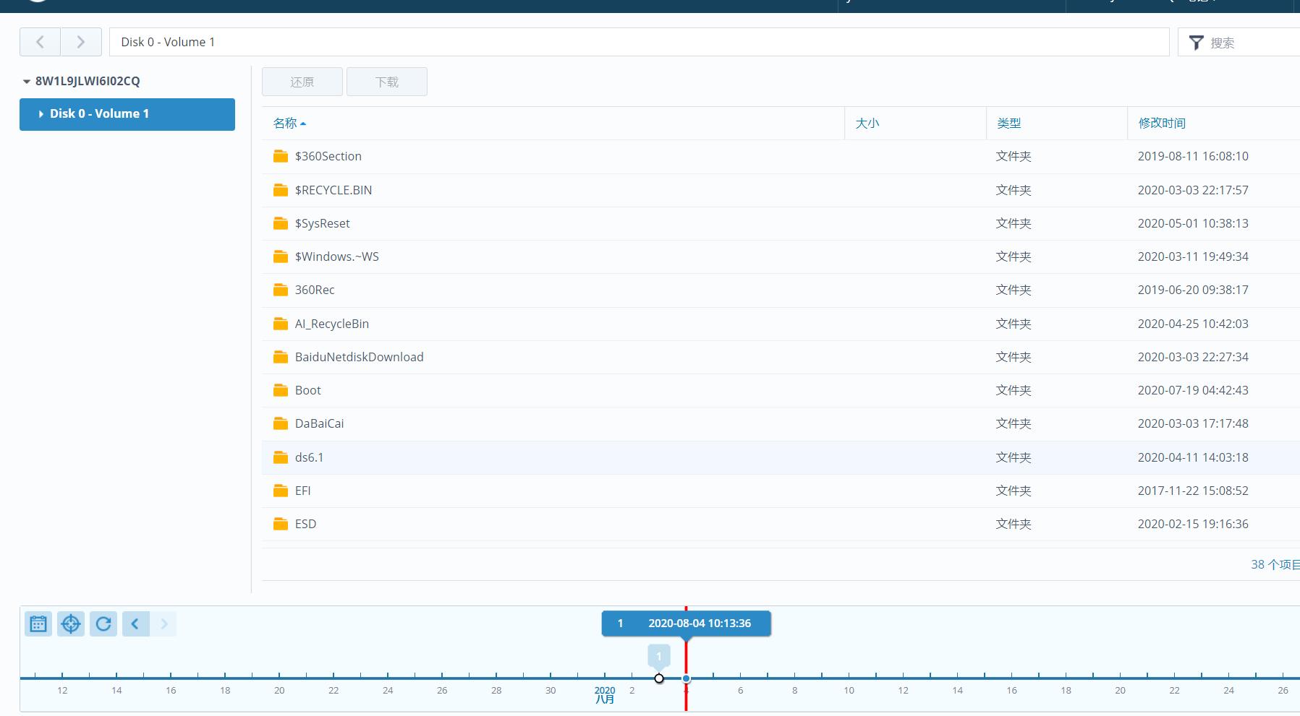Click the 2020 八月 month label on the timeline
The image size is (1300, 716).
pos(605,694)
